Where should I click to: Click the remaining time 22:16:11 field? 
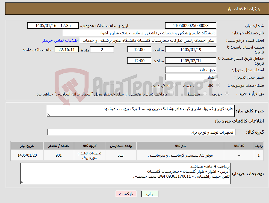67,50
